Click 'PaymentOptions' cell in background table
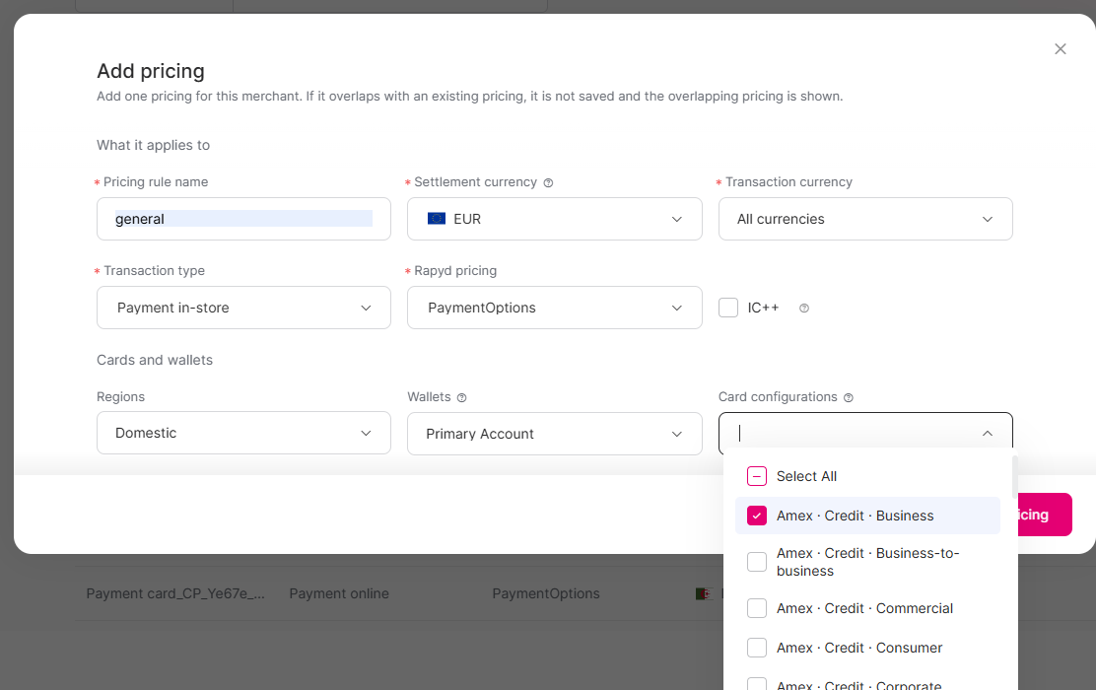This screenshot has width=1096, height=690. [546, 593]
